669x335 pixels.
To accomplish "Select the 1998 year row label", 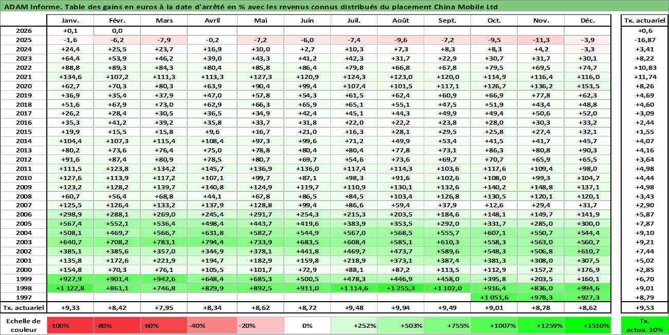I will pos(23,288).
